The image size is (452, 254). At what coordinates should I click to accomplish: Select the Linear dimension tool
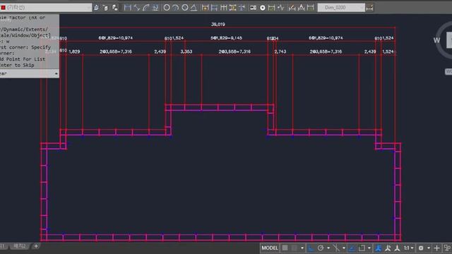[x=127, y=8]
